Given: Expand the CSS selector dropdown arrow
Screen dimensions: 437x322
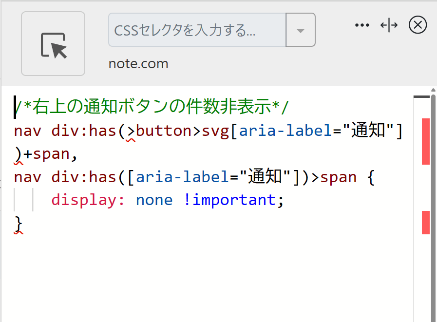Looking at the screenshot, I should coord(301,30).
